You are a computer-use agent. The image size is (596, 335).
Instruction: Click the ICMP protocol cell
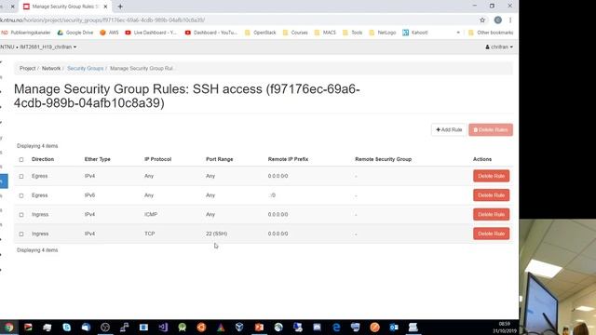[x=151, y=214]
